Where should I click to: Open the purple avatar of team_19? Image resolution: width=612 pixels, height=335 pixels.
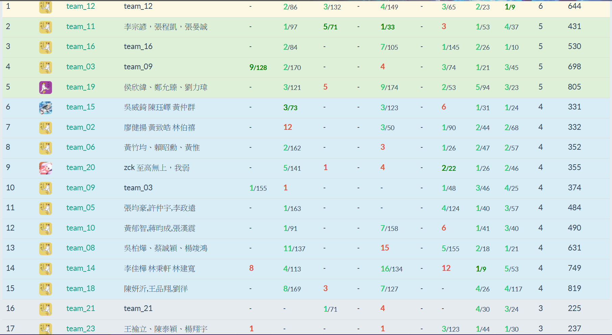(x=46, y=88)
